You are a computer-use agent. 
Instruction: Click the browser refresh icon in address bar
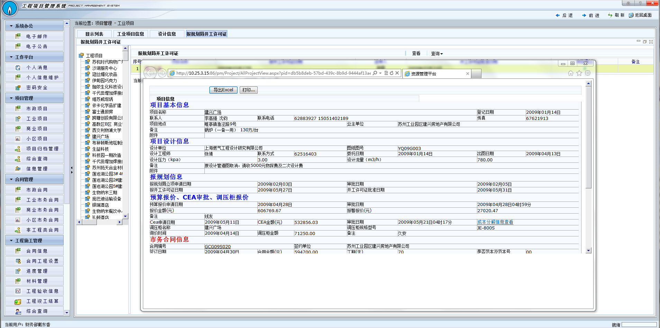(x=392, y=73)
